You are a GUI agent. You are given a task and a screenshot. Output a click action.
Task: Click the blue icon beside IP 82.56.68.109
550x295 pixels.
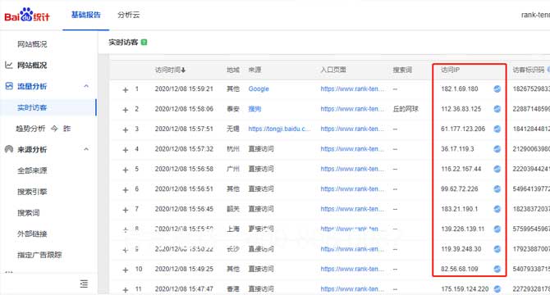497,269
